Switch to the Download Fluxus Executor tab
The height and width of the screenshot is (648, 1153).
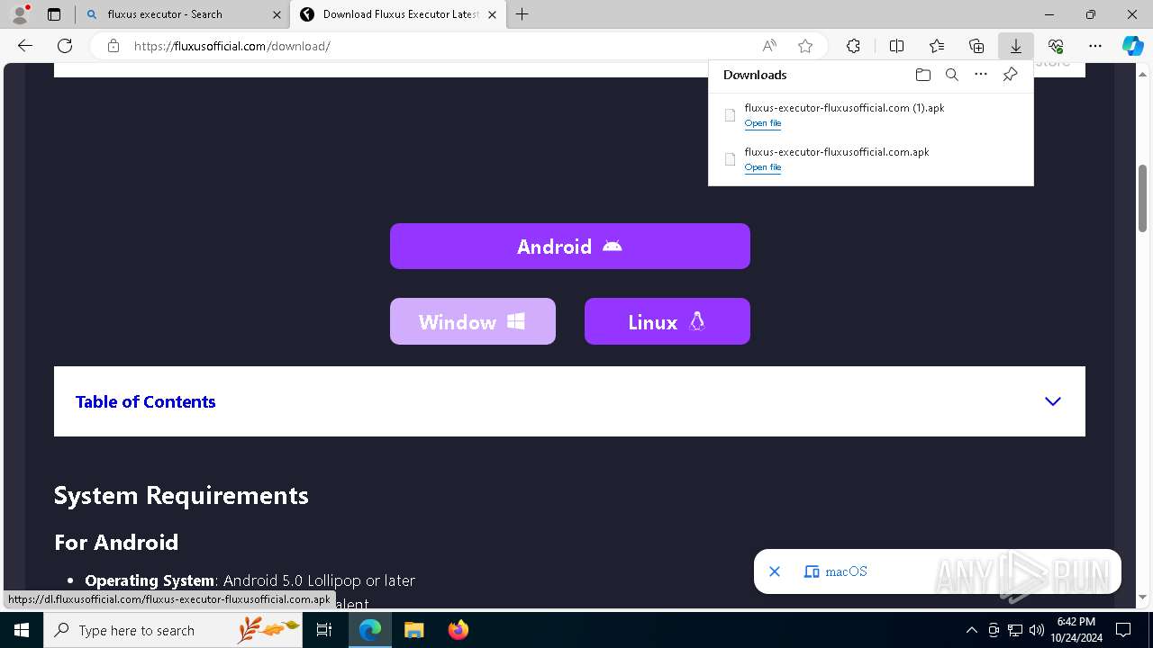400,14
